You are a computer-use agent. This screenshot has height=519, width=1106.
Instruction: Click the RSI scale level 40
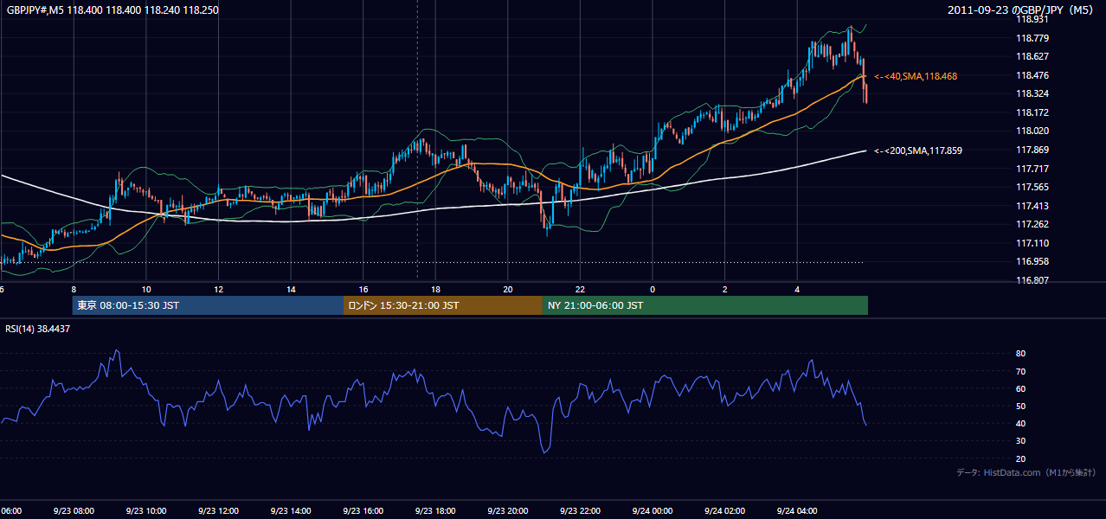click(1020, 423)
